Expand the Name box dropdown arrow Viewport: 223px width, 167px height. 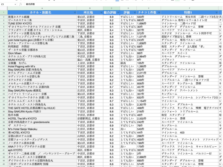point(15,4)
